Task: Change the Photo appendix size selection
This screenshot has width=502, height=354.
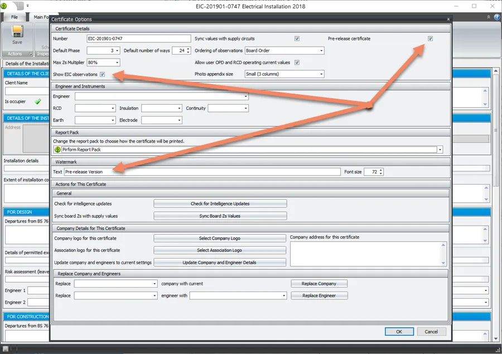Action: click(x=321, y=74)
